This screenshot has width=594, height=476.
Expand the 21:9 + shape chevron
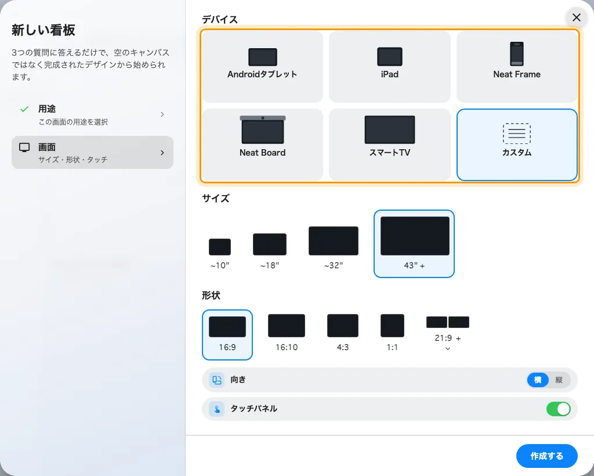(448, 349)
